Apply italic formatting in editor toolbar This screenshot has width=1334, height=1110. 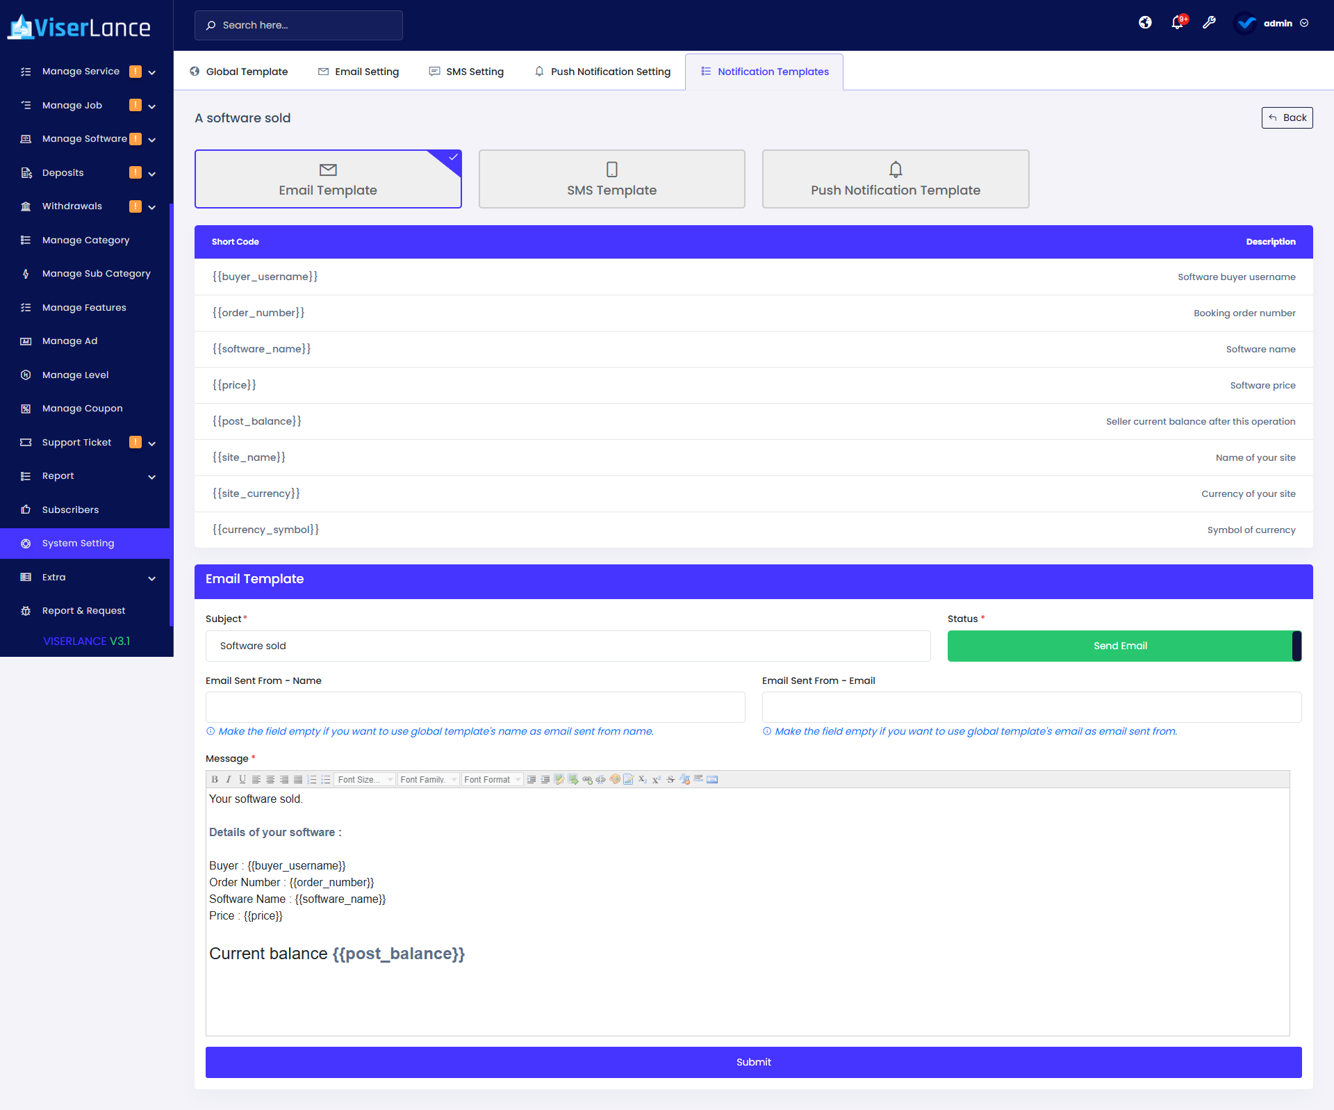coord(229,779)
